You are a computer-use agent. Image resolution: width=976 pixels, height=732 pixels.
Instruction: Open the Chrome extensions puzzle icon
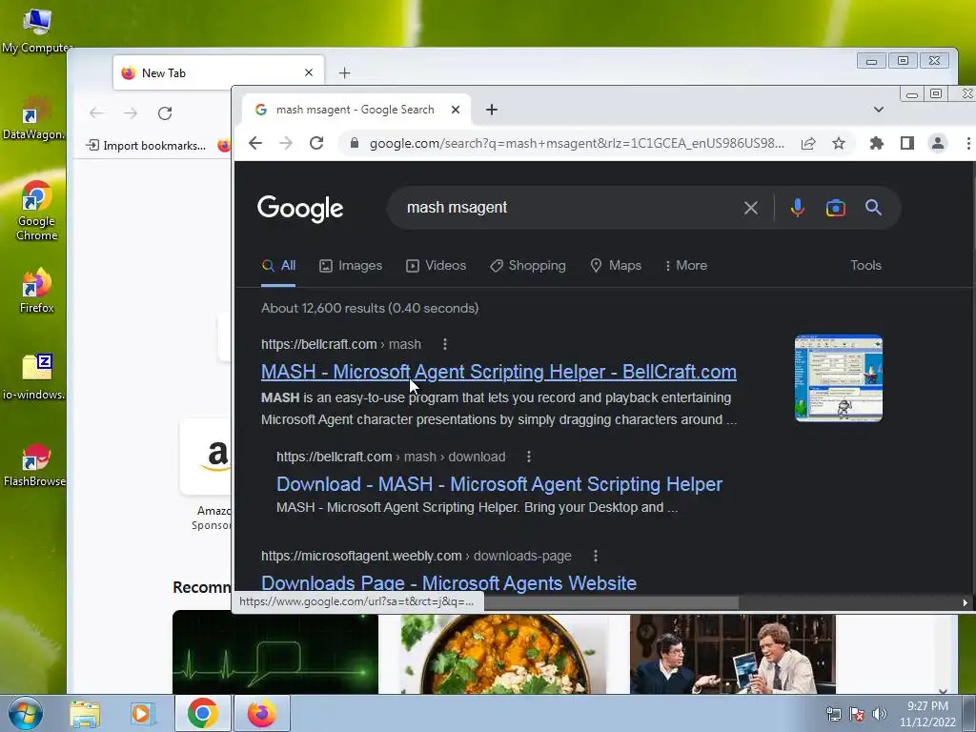click(x=877, y=143)
